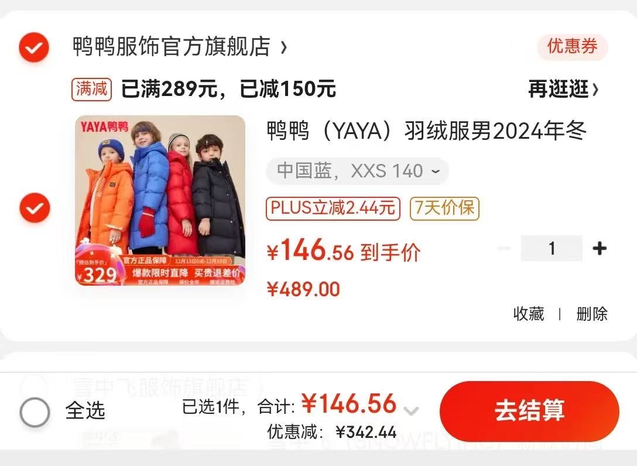Open the YAYA down jacket product thumbnail
Image resolution: width=637 pixels, height=466 pixels.
point(160,200)
